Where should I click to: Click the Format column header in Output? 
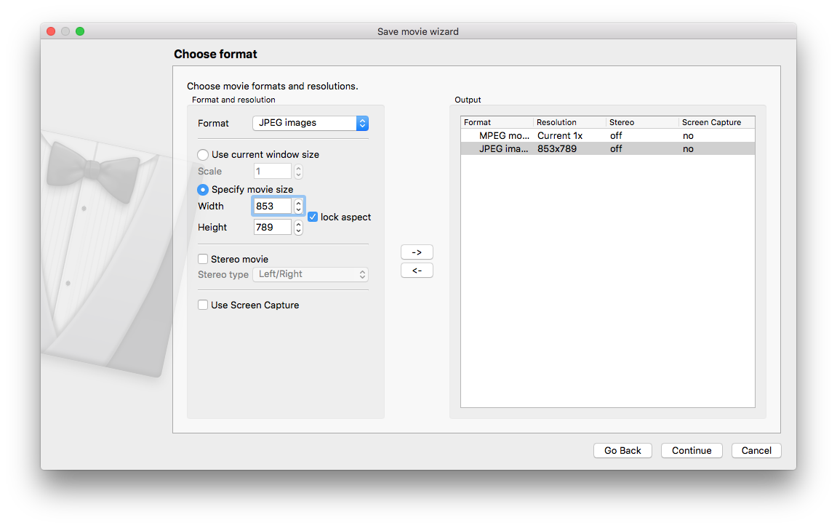click(497, 122)
